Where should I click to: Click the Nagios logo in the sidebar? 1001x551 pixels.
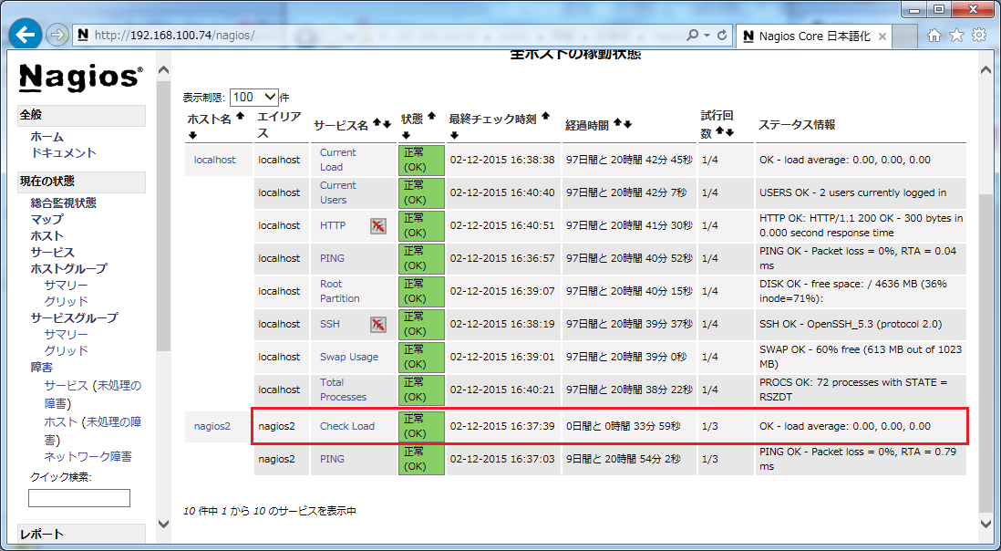tap(77, 78)
